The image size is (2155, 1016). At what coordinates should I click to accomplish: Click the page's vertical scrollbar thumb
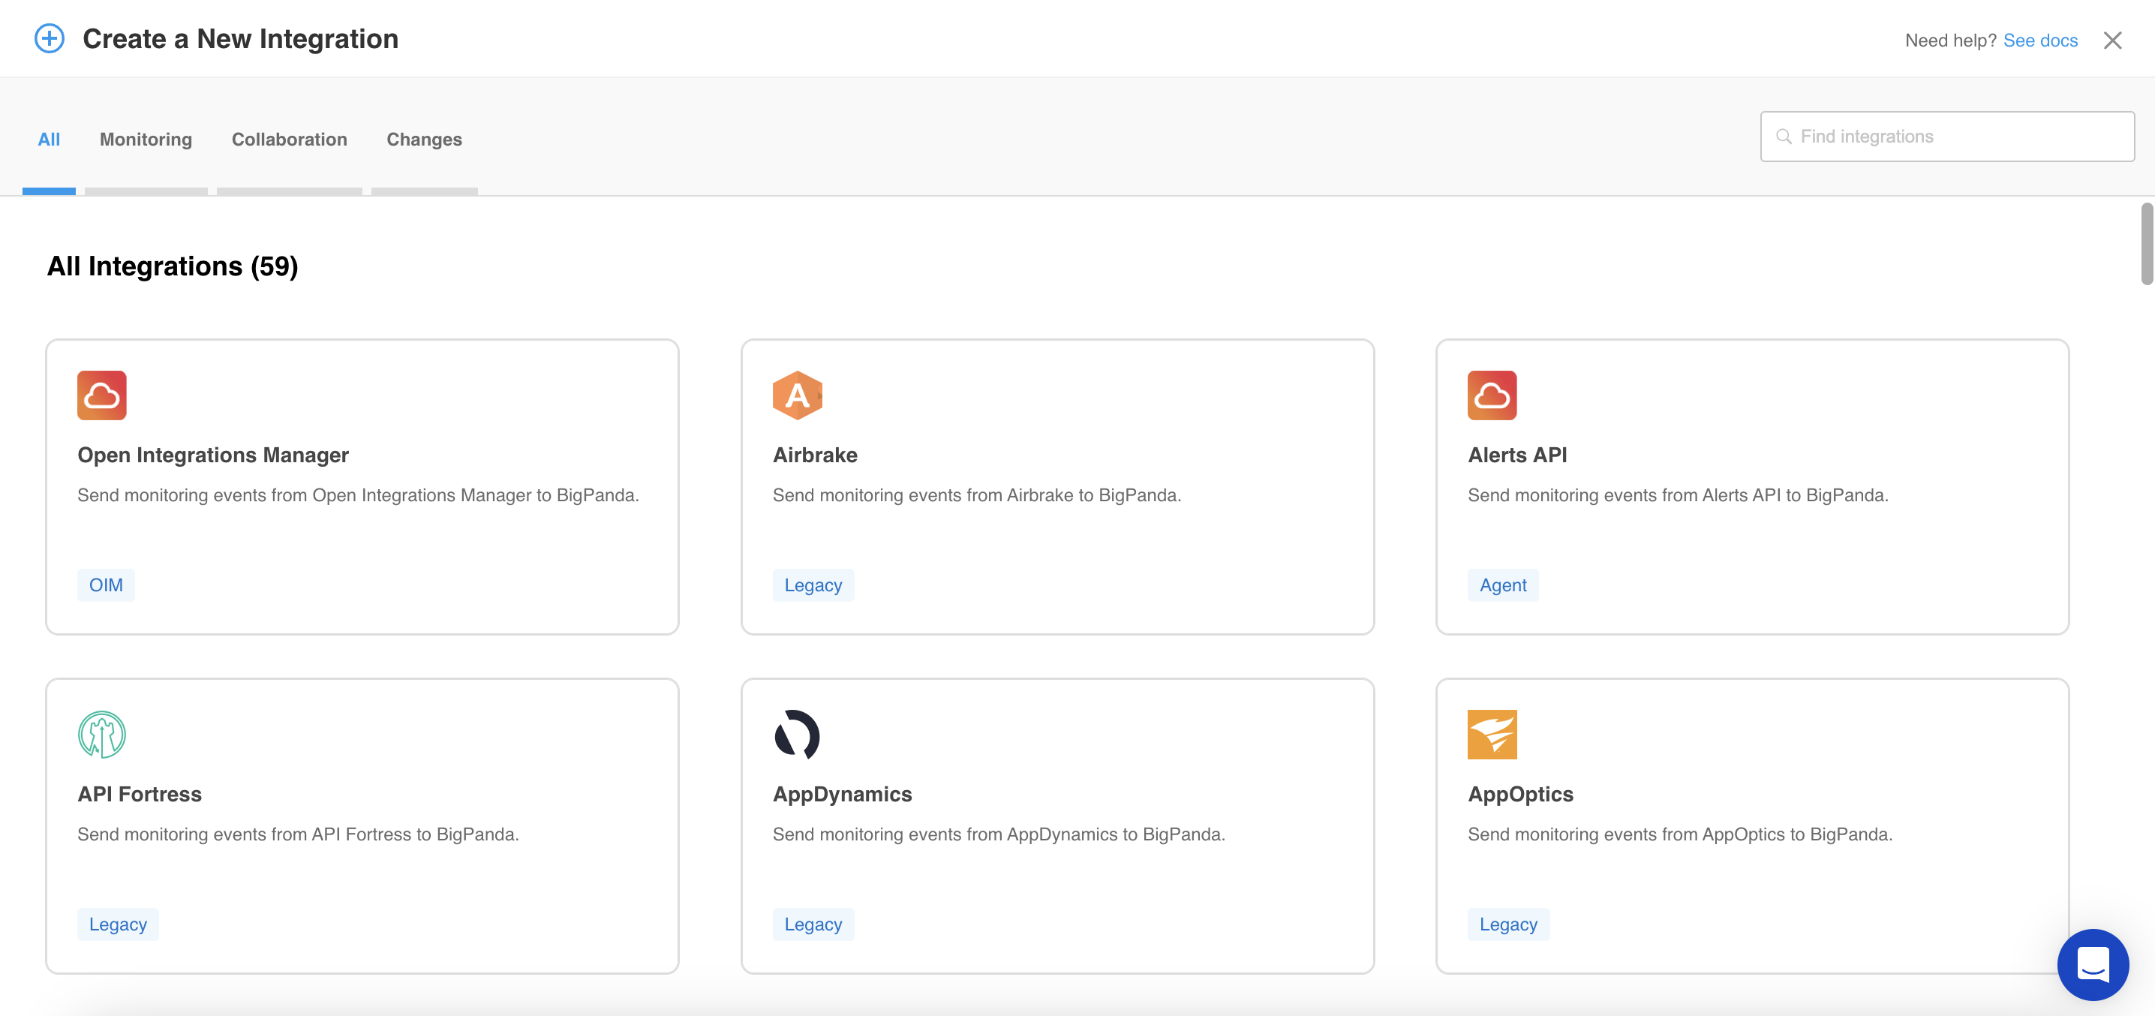pos(2147,242)
